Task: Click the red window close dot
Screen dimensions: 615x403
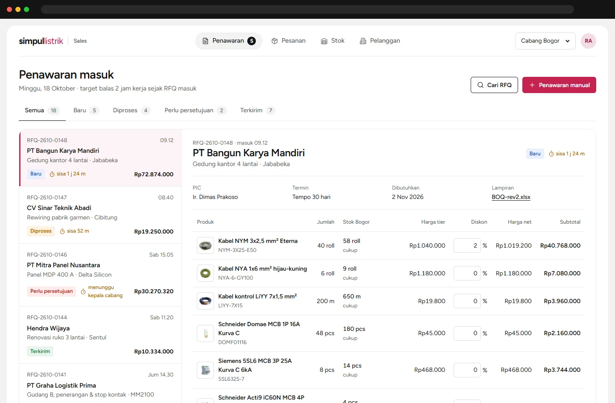Action: tap(9, 9)
